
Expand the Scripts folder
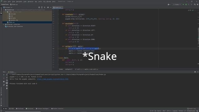point(7,18)
